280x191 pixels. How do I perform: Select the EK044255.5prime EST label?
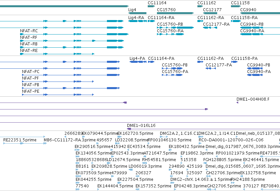tap(93, 179)
